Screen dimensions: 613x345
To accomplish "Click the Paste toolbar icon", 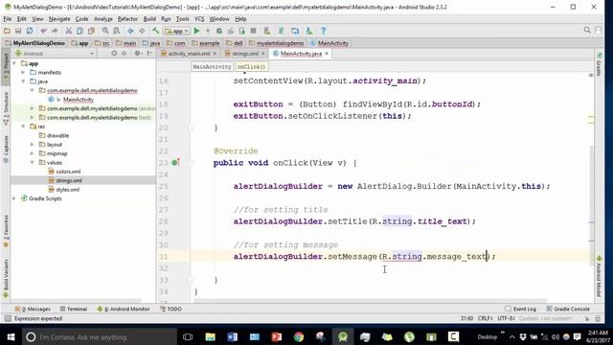I will (91, 31).
